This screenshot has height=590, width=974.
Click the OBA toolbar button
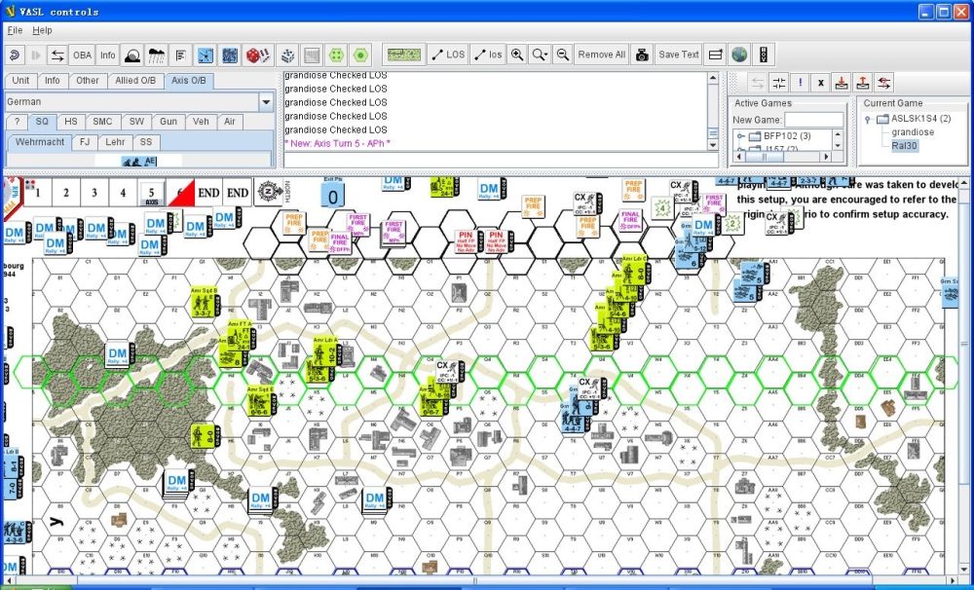pyautogui.click(x=82, y=55)
